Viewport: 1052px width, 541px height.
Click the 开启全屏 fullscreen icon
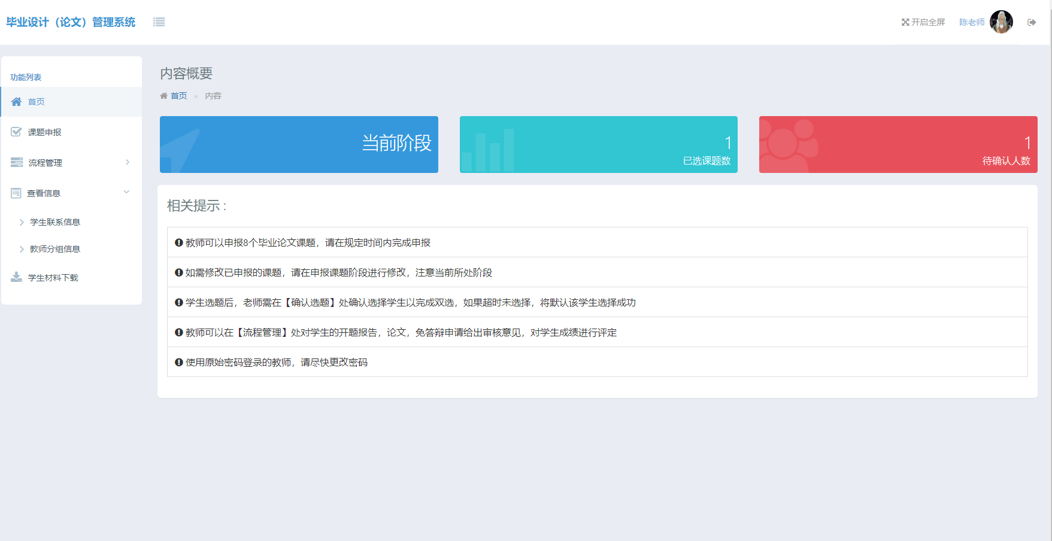tap(905, 22)
